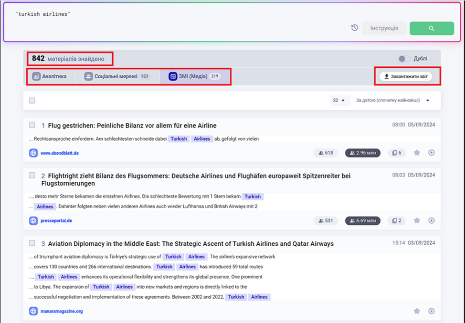Click the duplicates count icon showing 6
This screenshot has width=465, height=323.
click(x=397, y=153)
